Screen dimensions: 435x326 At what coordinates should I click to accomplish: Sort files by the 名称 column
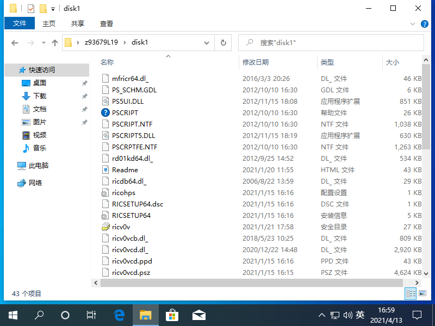pos(108,62)
